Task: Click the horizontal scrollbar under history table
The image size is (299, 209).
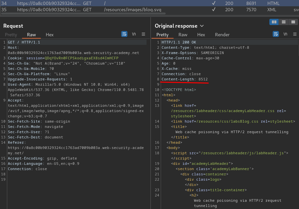Action: click(83, 14)
